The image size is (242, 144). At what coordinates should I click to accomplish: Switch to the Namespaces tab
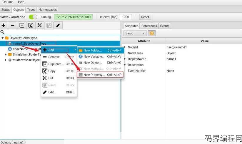pyautogui.click(x=48, y=10)
